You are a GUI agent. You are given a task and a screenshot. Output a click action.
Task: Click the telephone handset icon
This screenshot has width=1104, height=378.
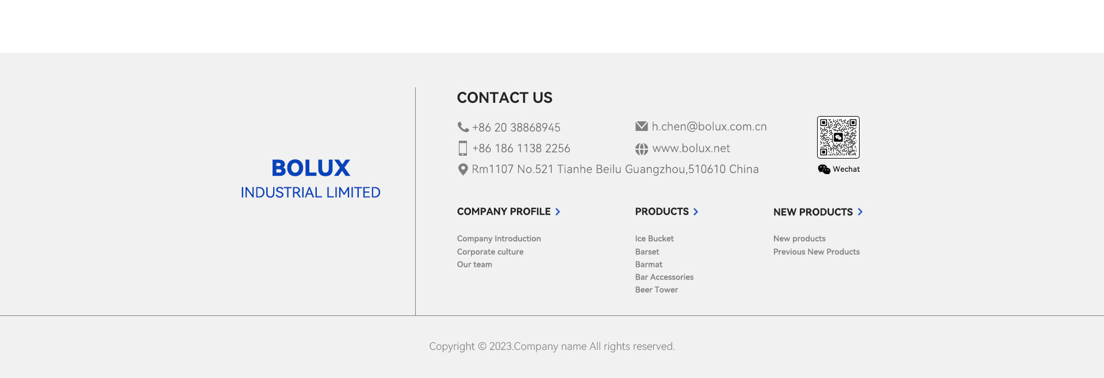pyautogui.click(x=463, y=127)
